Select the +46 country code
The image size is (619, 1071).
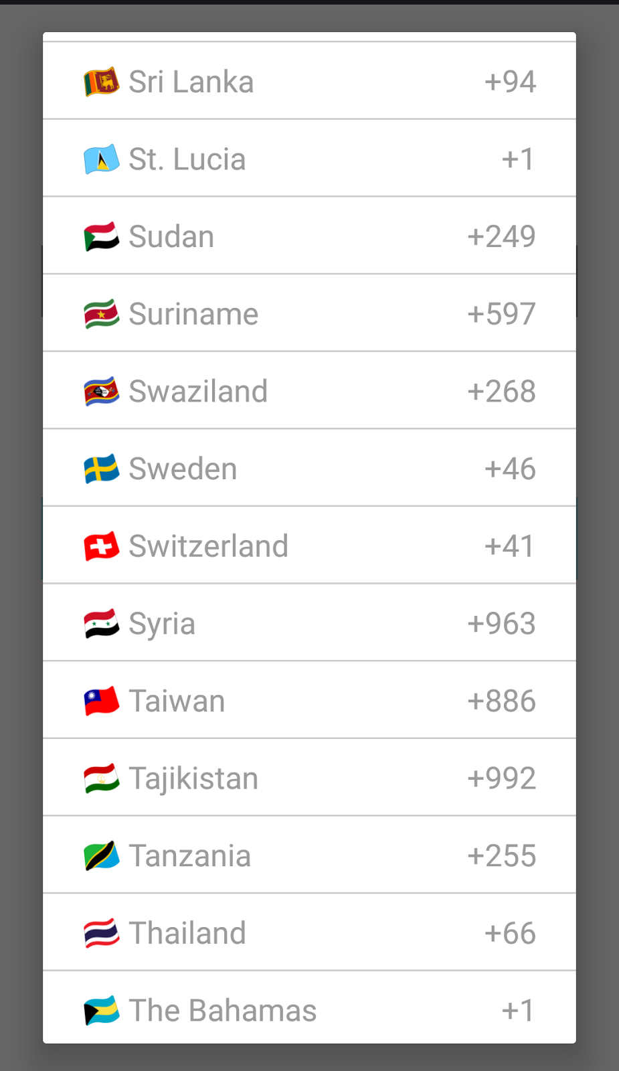[x=510, y=469]
